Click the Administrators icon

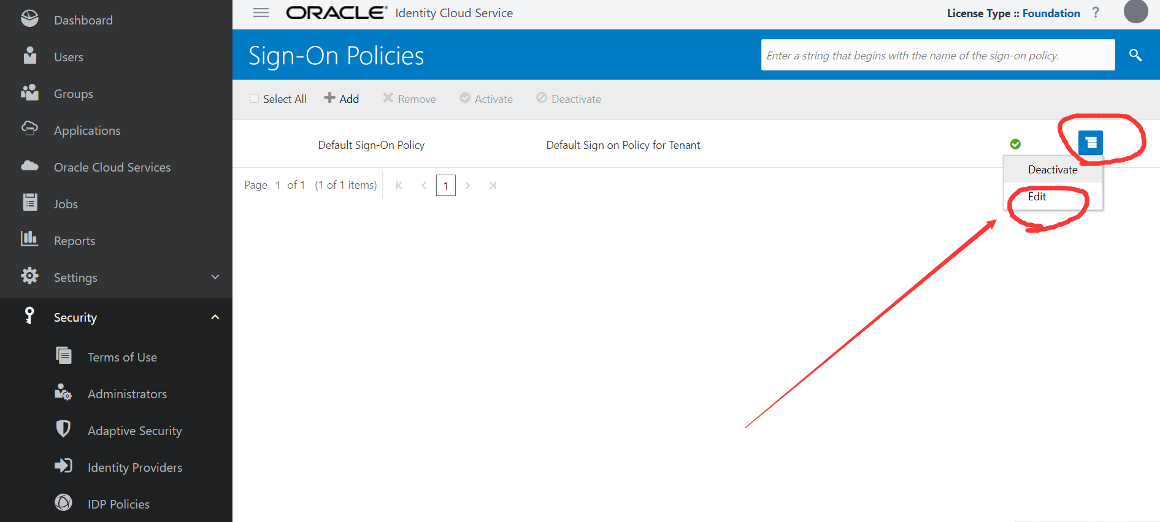(63, 392)
